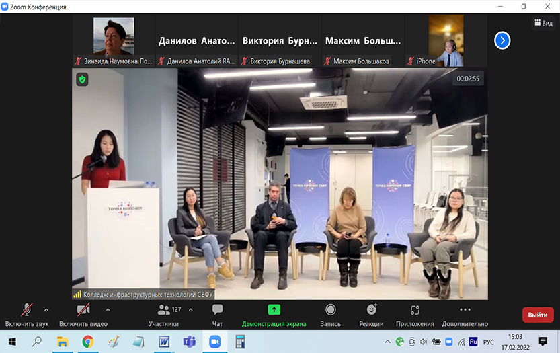The image size is (560, 353).
Task: Toggle РУС keyboard language indicator
Action: 489,342
